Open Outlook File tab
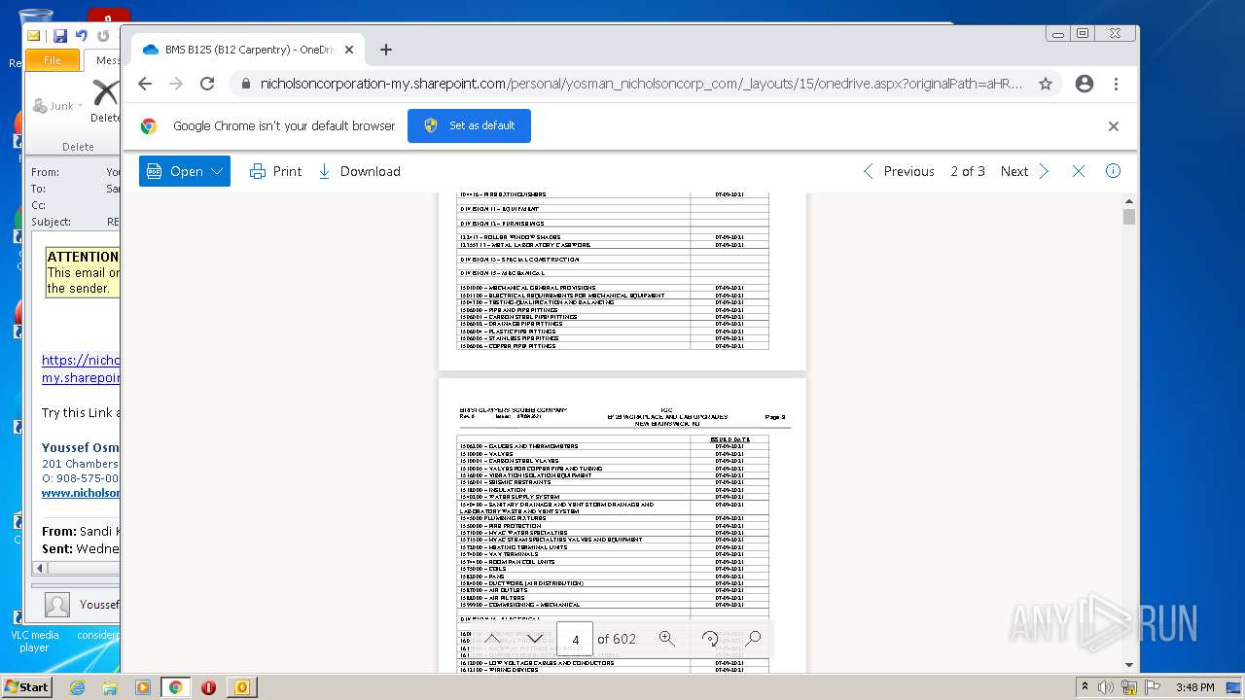This screenshot has height=700, width=1245. click(x=53, y=60)
